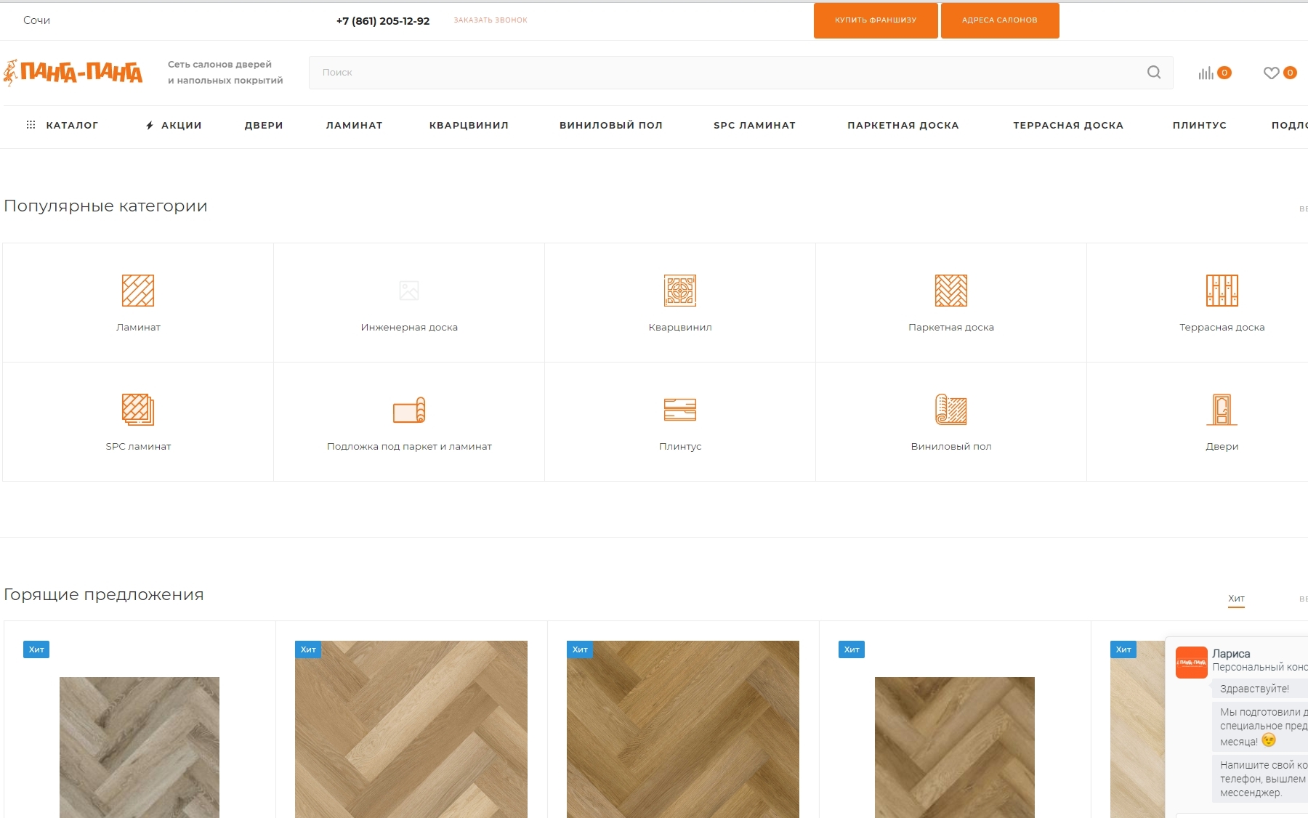Click the Здравствуйте! chat message
The width and height of the screenshot is (1308, 818).
(x=1254, y=689)
